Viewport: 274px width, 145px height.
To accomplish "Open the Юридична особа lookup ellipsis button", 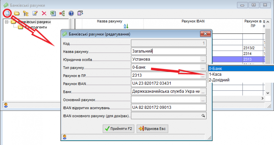I will click(203, 59).
